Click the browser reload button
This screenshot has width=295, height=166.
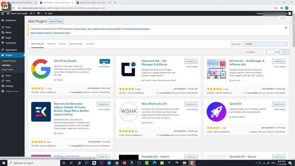coord(13,8)
